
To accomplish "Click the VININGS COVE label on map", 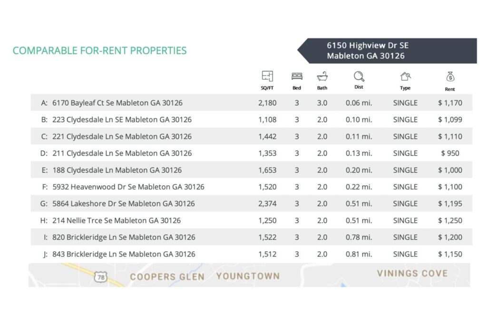I will point(412,273).
